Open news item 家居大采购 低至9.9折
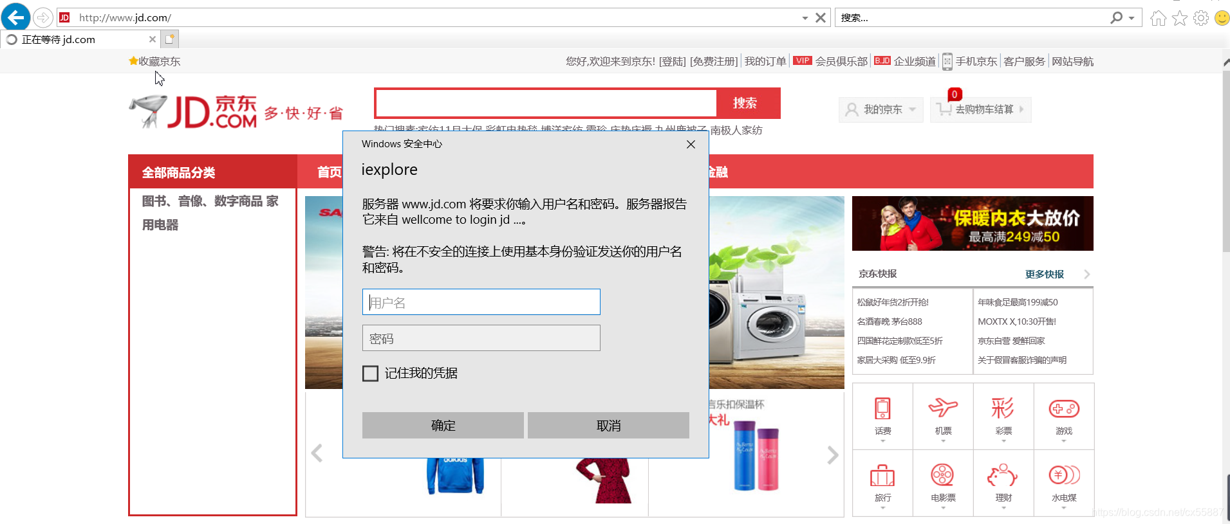Viewport: 1230px width, 524px height. click(x=896, y=360)
